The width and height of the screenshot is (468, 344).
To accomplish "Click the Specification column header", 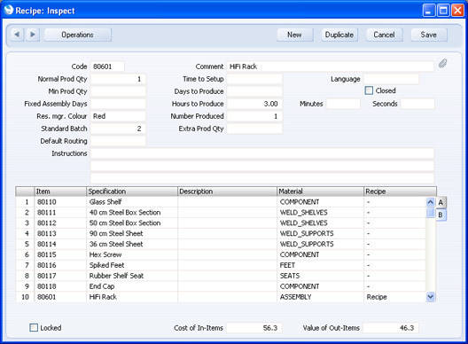I will point(132,192).
